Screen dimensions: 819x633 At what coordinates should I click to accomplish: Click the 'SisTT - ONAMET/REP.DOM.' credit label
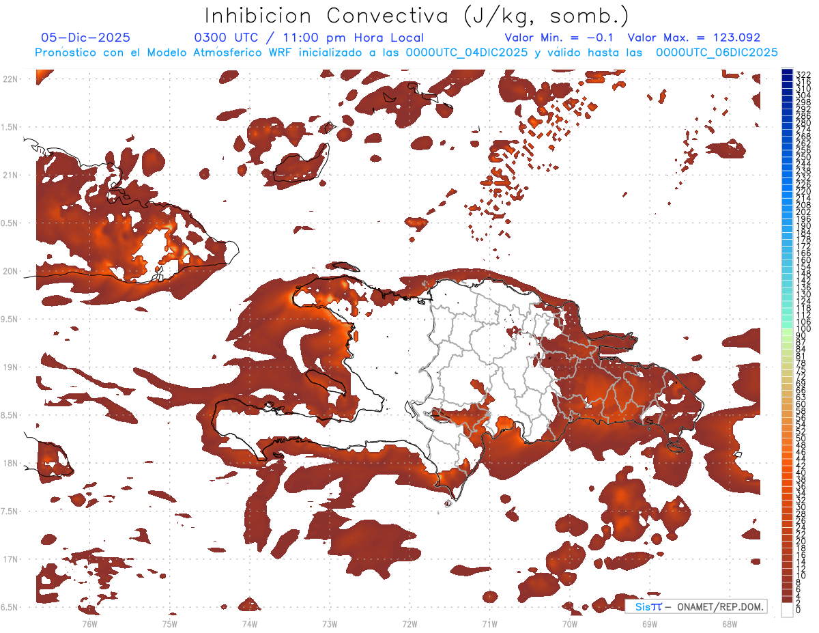[x=699, y=606]
